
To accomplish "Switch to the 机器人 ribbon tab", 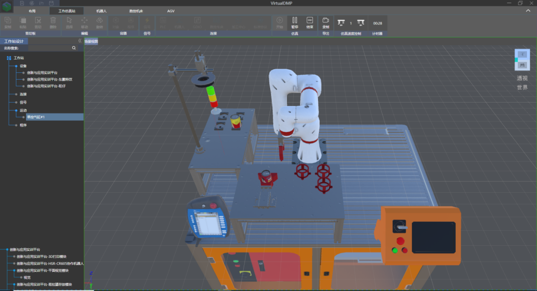I will [x=101, y=11].
